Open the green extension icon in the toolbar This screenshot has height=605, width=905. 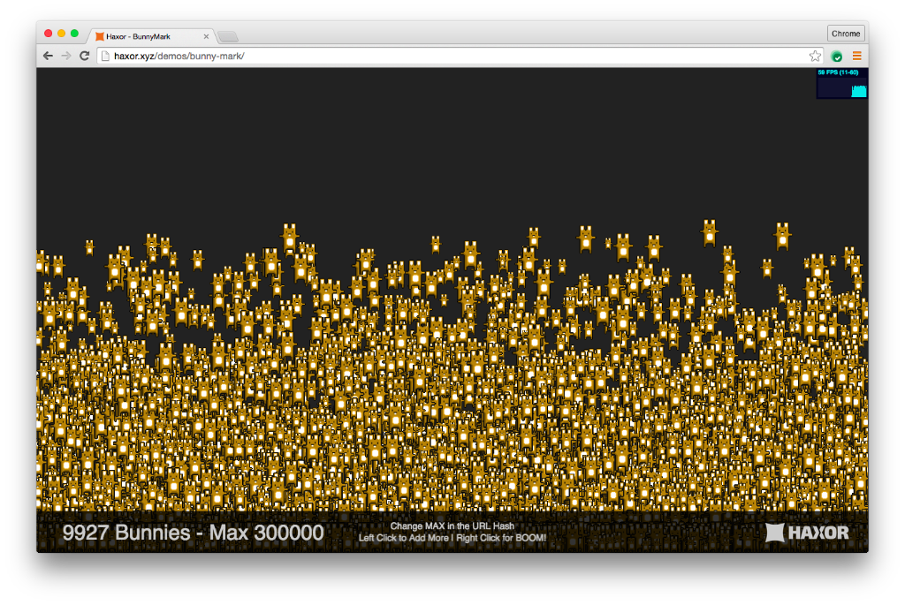point(836,56)
